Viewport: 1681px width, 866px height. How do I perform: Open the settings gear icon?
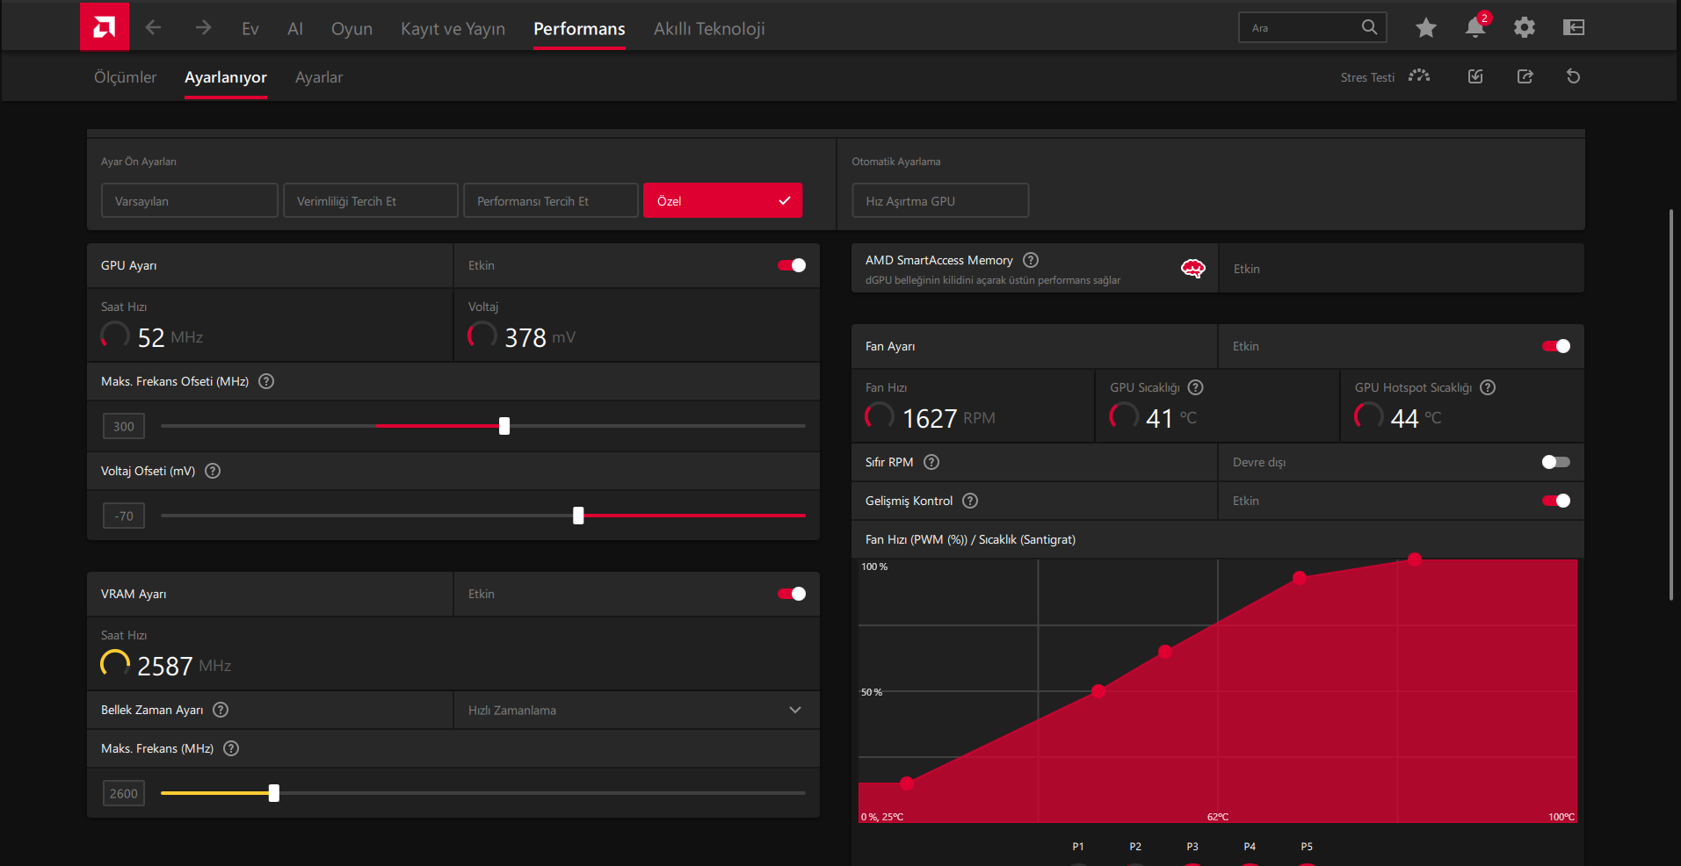coord(1525,28)
